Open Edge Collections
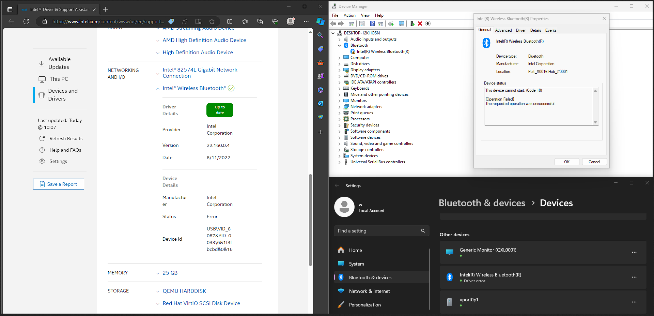This screenshot has height=316, width=654. coord(260,21)
